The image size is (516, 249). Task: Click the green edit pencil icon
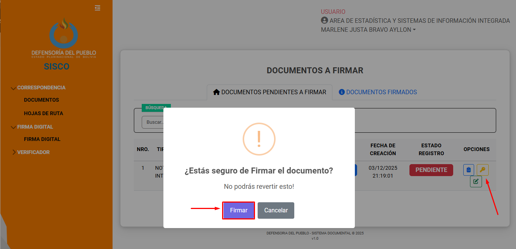476,182
